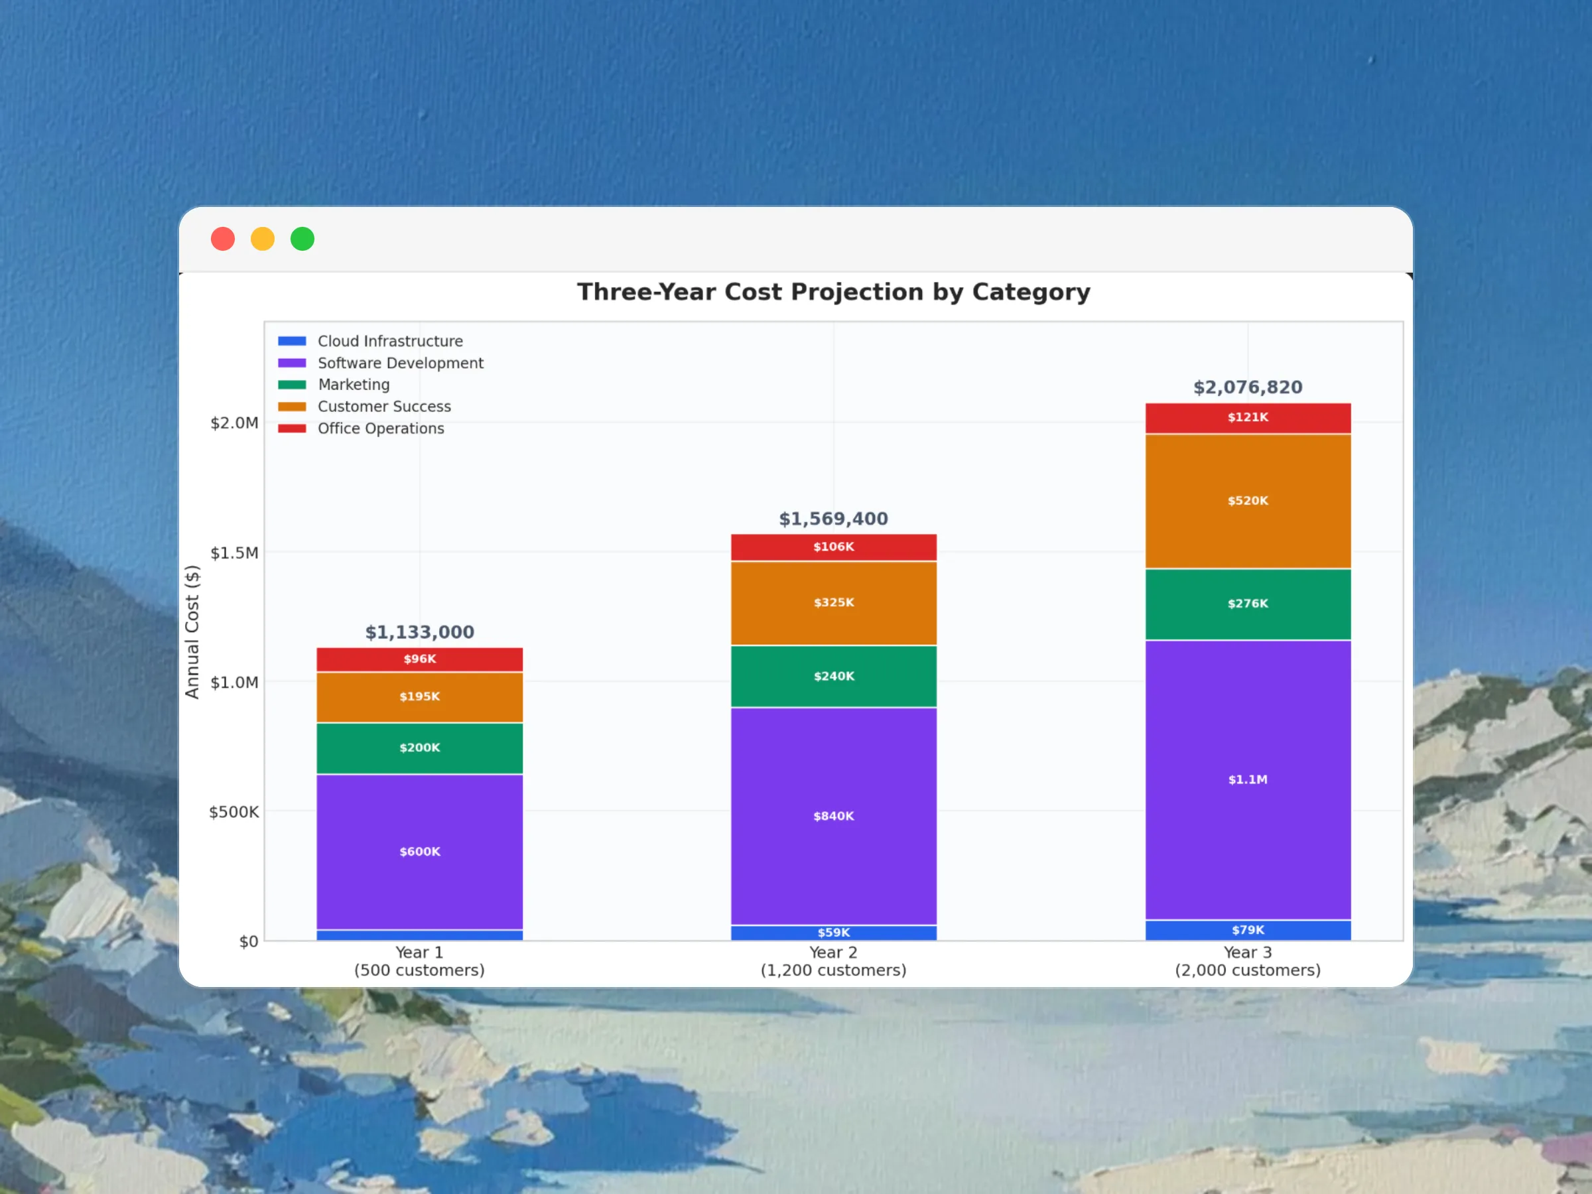Click the Customer Success orange legend swatch

293,407
